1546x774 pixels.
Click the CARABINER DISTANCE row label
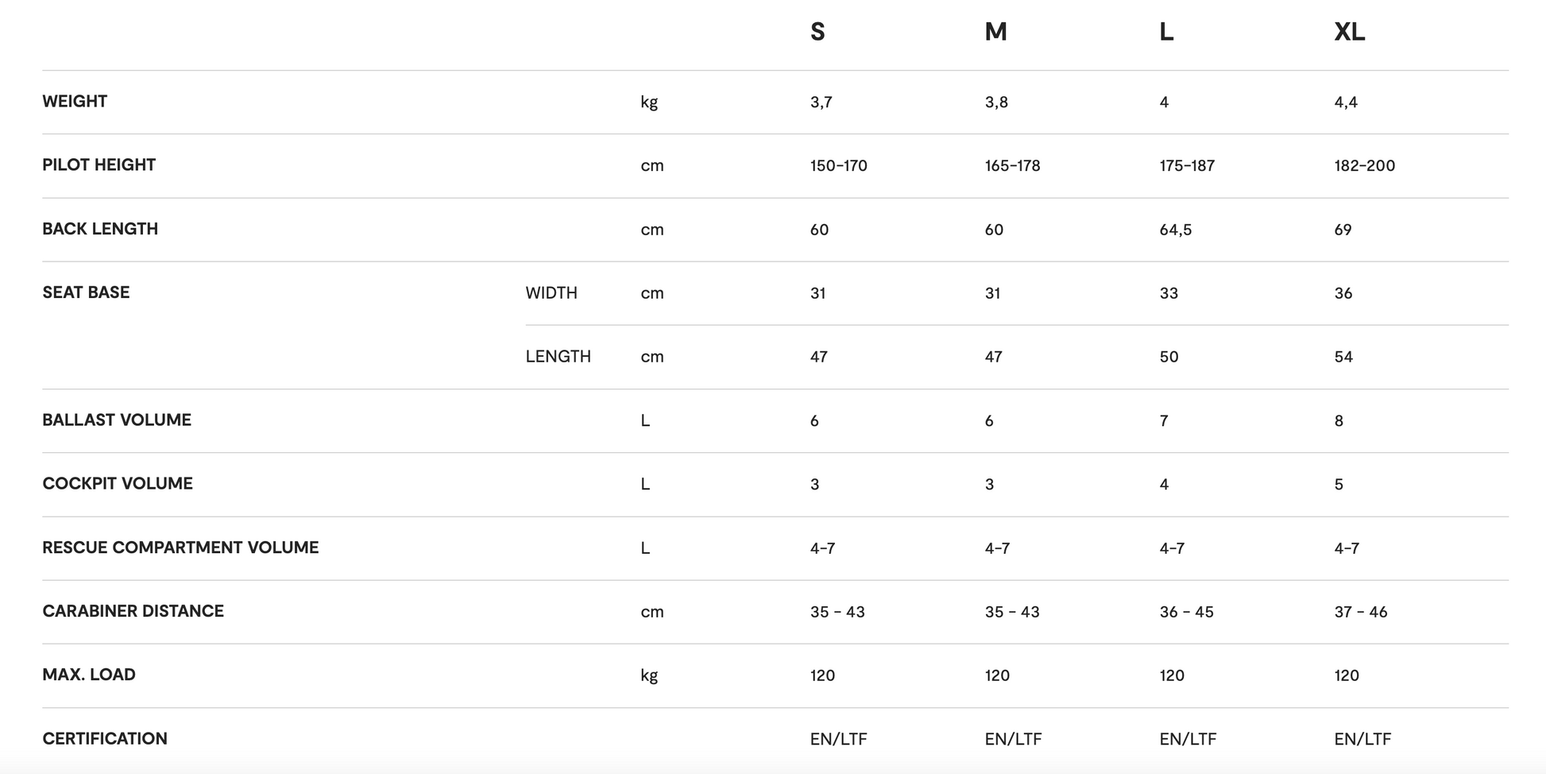click(133, 611)
